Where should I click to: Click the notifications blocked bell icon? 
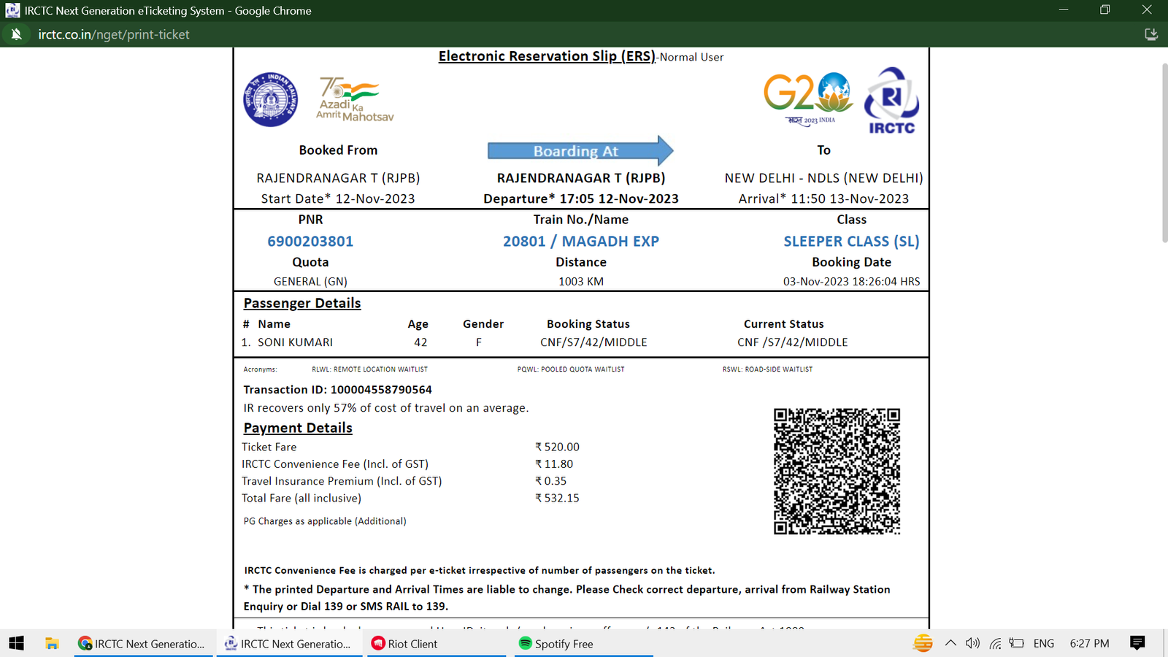point(16,34)
